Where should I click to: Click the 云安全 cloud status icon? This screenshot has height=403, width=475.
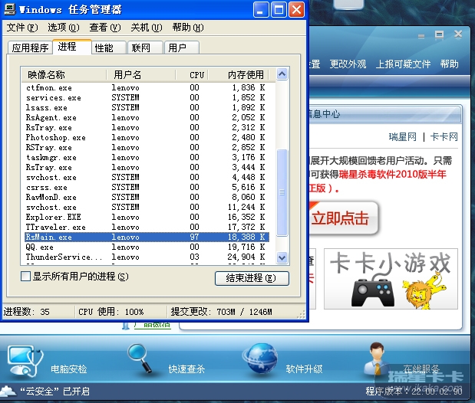[8, 392]
